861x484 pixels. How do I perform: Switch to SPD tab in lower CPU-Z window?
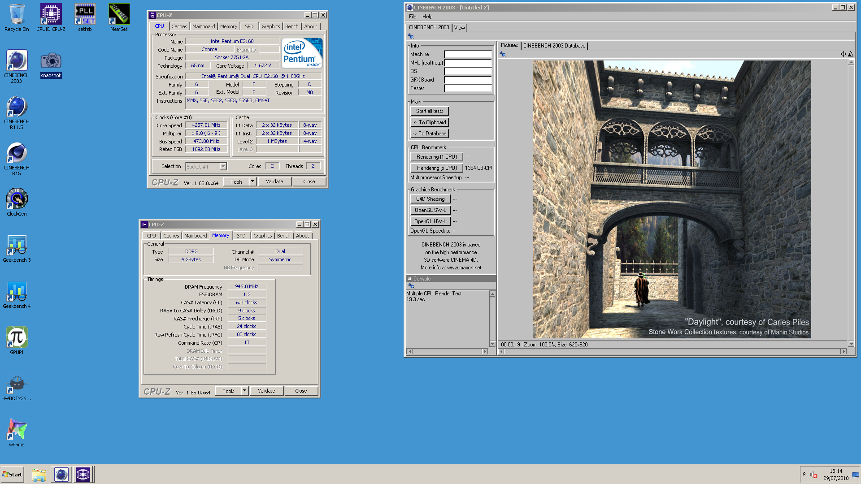tap(241, 236)
